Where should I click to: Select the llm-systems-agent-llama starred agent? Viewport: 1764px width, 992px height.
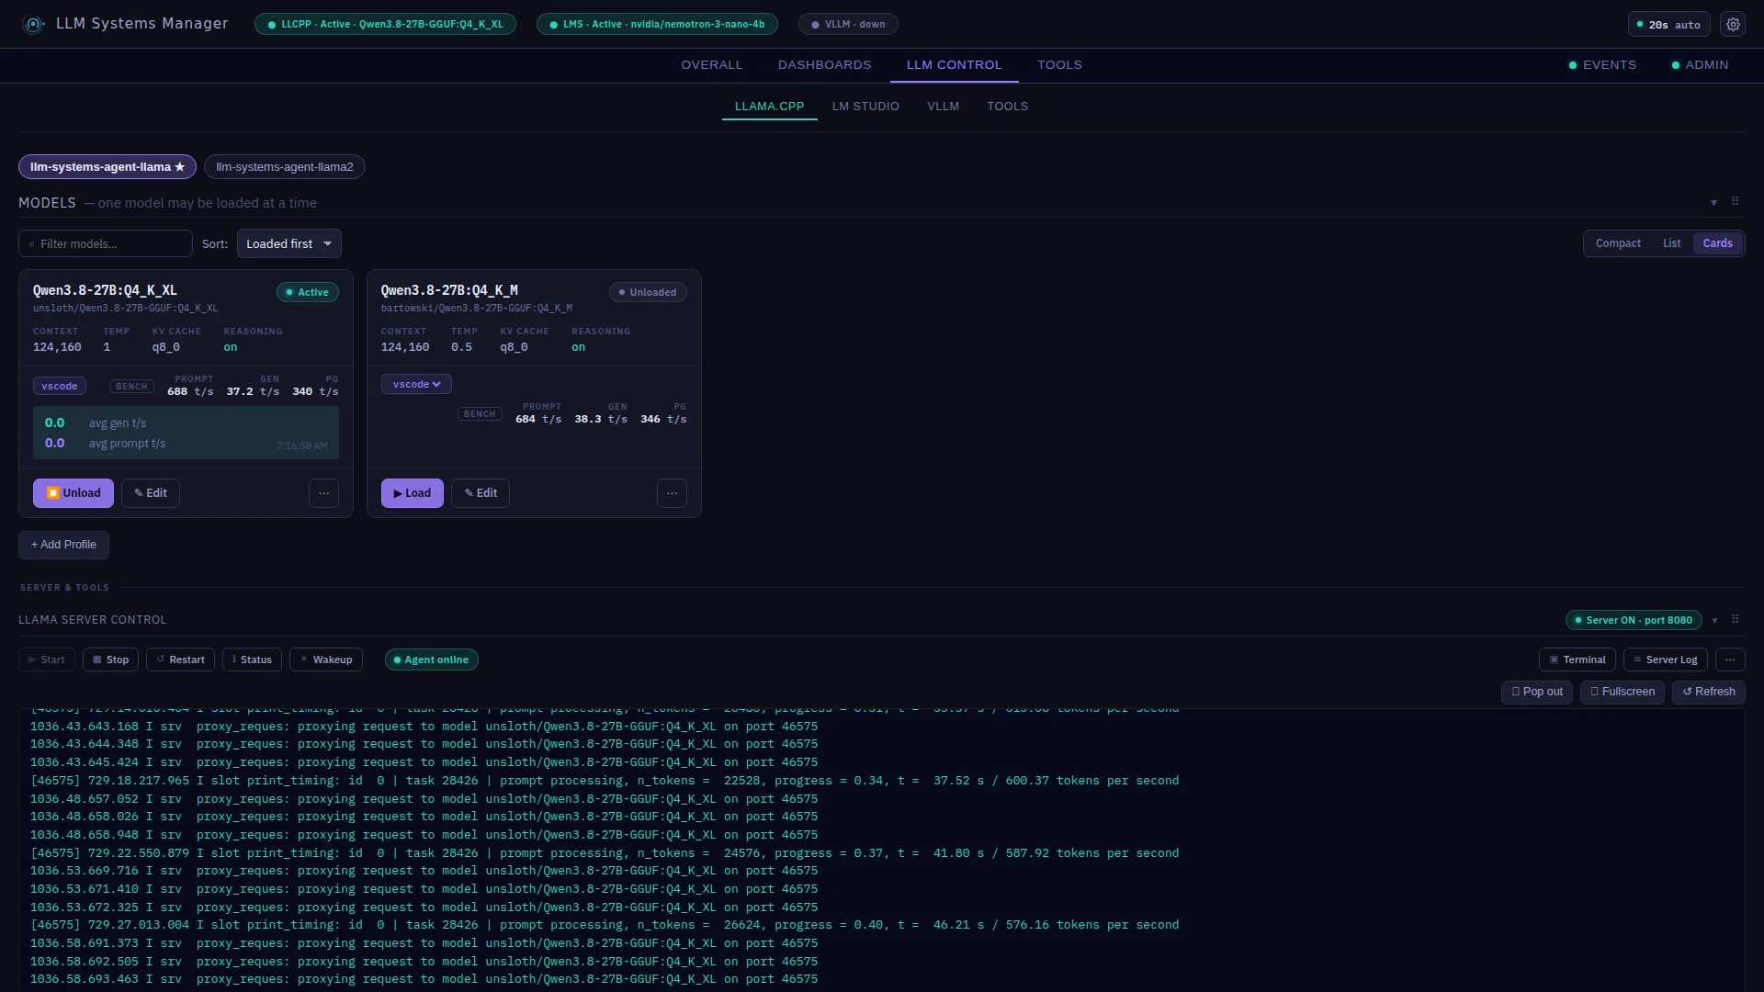[107, 167]
